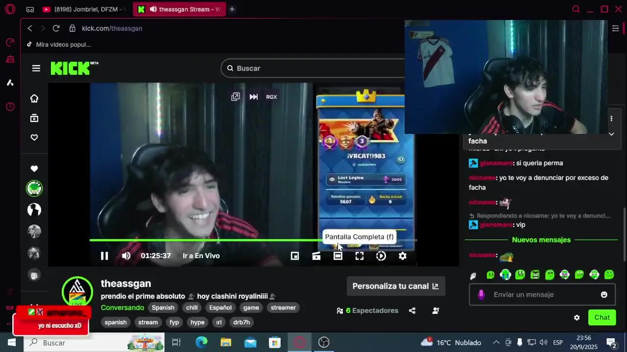Go back in browser history
The width and height of the screenshot is (627, 352).
pyautogui.click(x=30, y=28)
